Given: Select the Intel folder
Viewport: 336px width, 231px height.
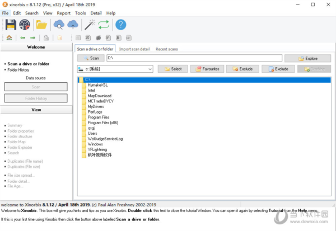Looking at the screenshot, I should point(91,91).
